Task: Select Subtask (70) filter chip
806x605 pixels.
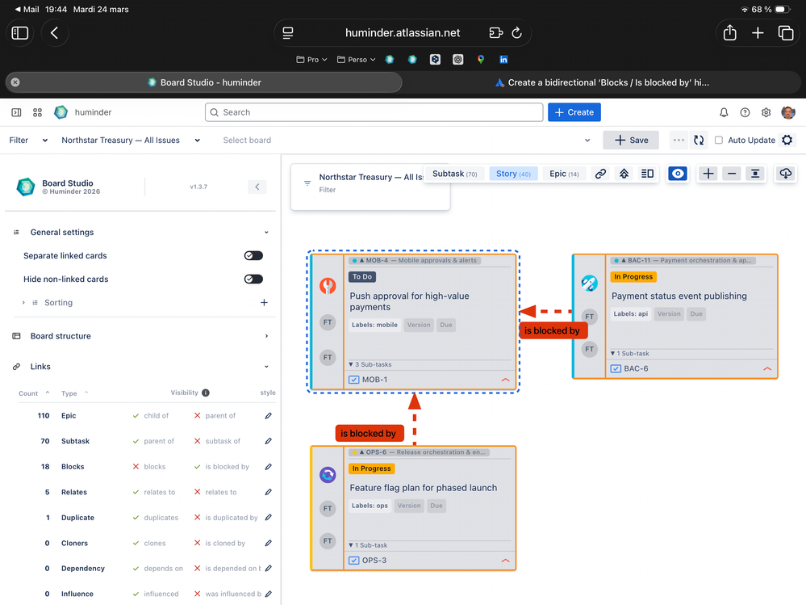Action: click(x=454, y=174)
